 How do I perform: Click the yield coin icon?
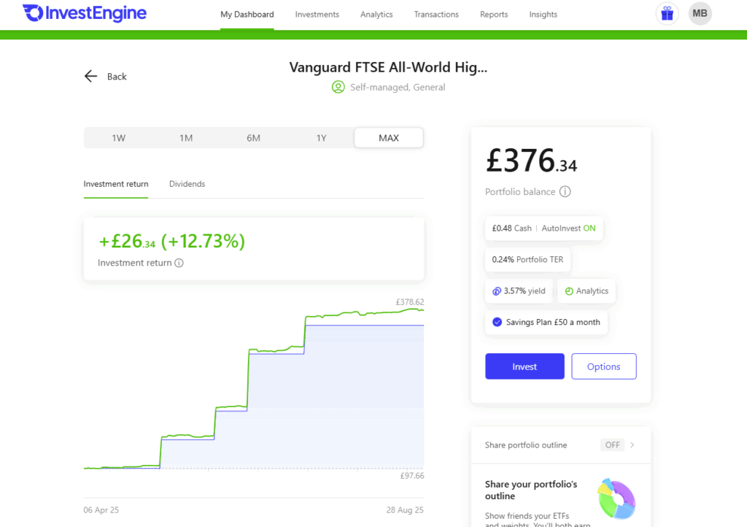[x=496, y=291]
